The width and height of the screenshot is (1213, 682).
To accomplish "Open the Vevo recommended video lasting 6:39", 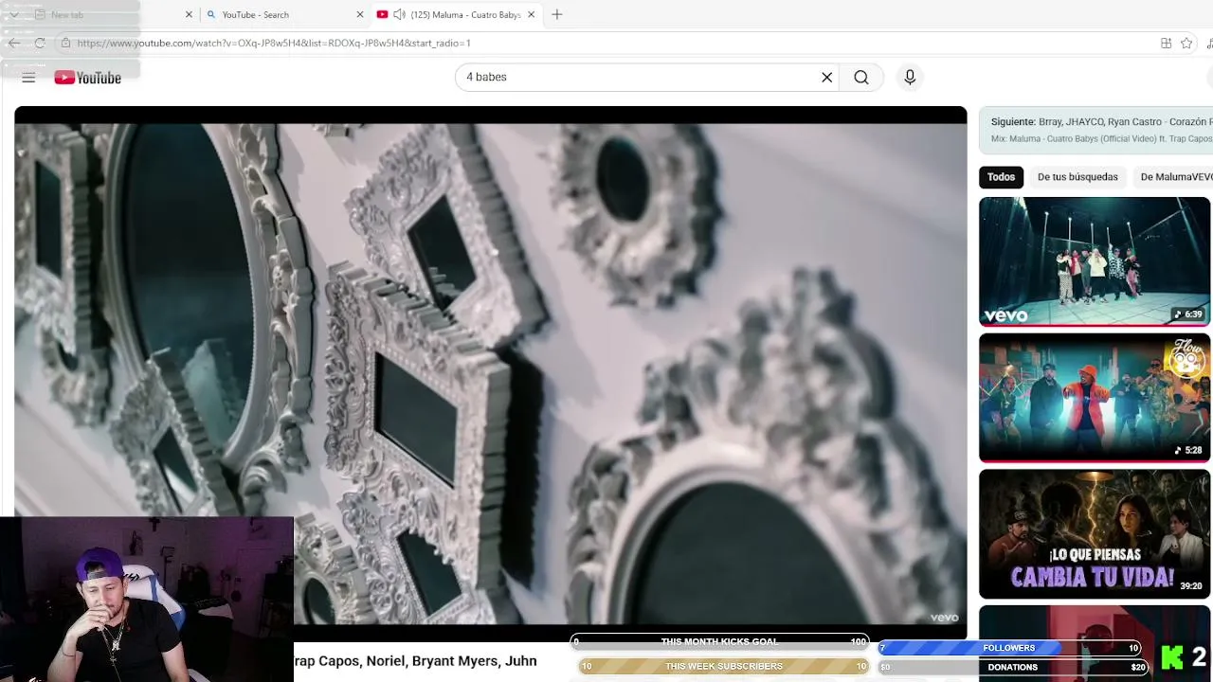I will (x=1095, y=260).
